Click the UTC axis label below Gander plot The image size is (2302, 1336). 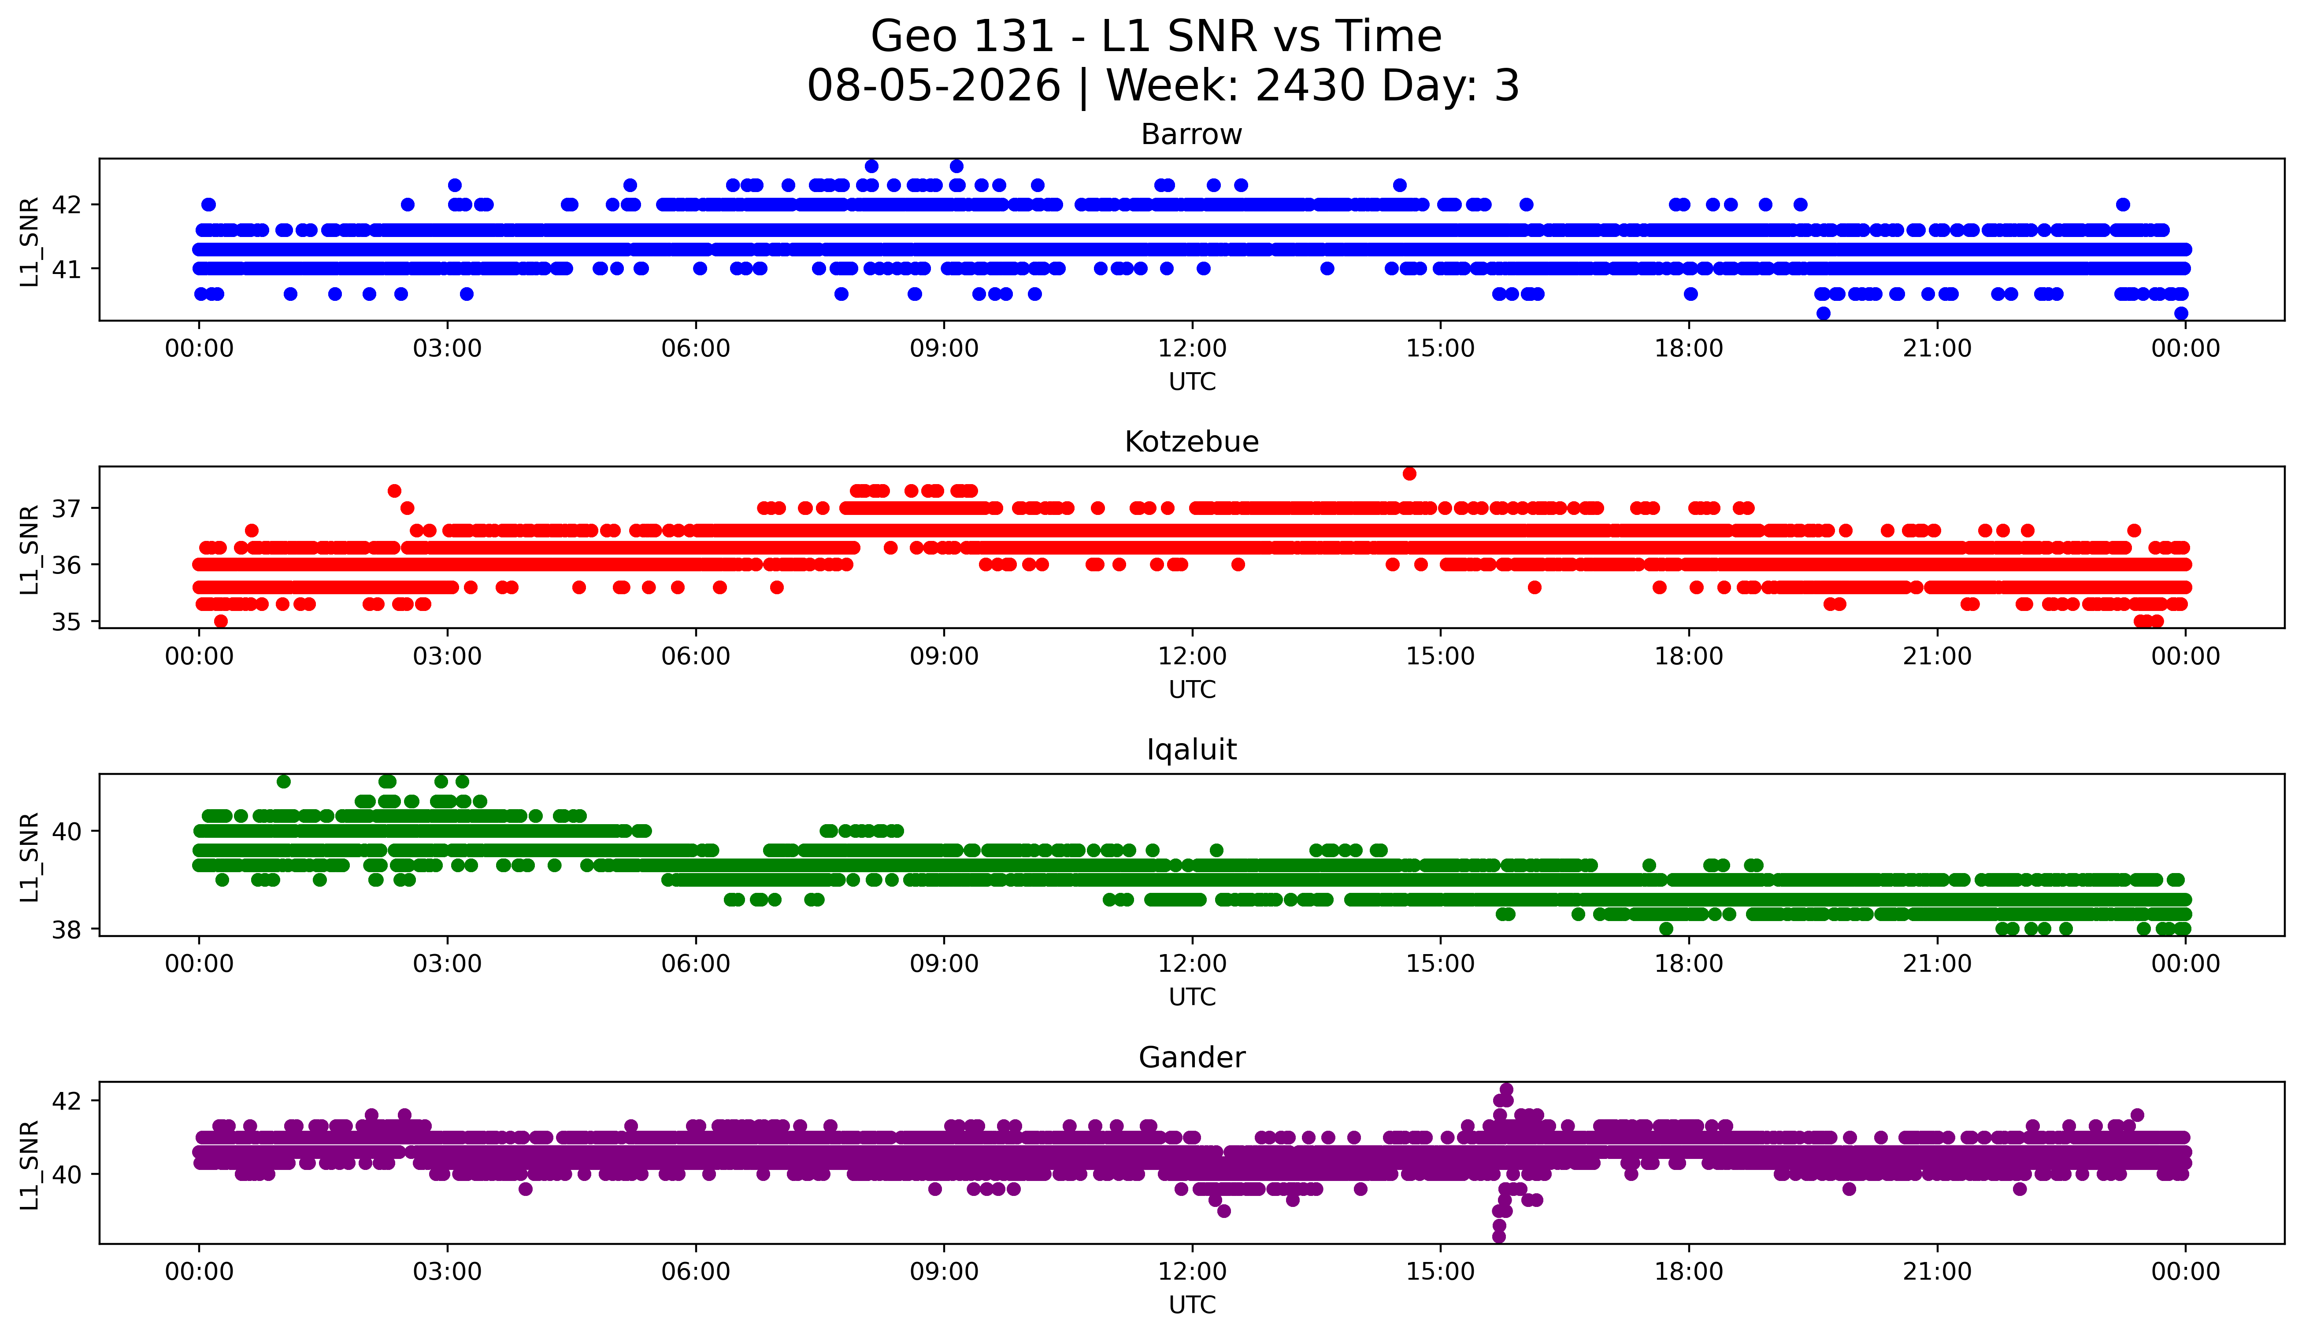tap(1192, 1305)
